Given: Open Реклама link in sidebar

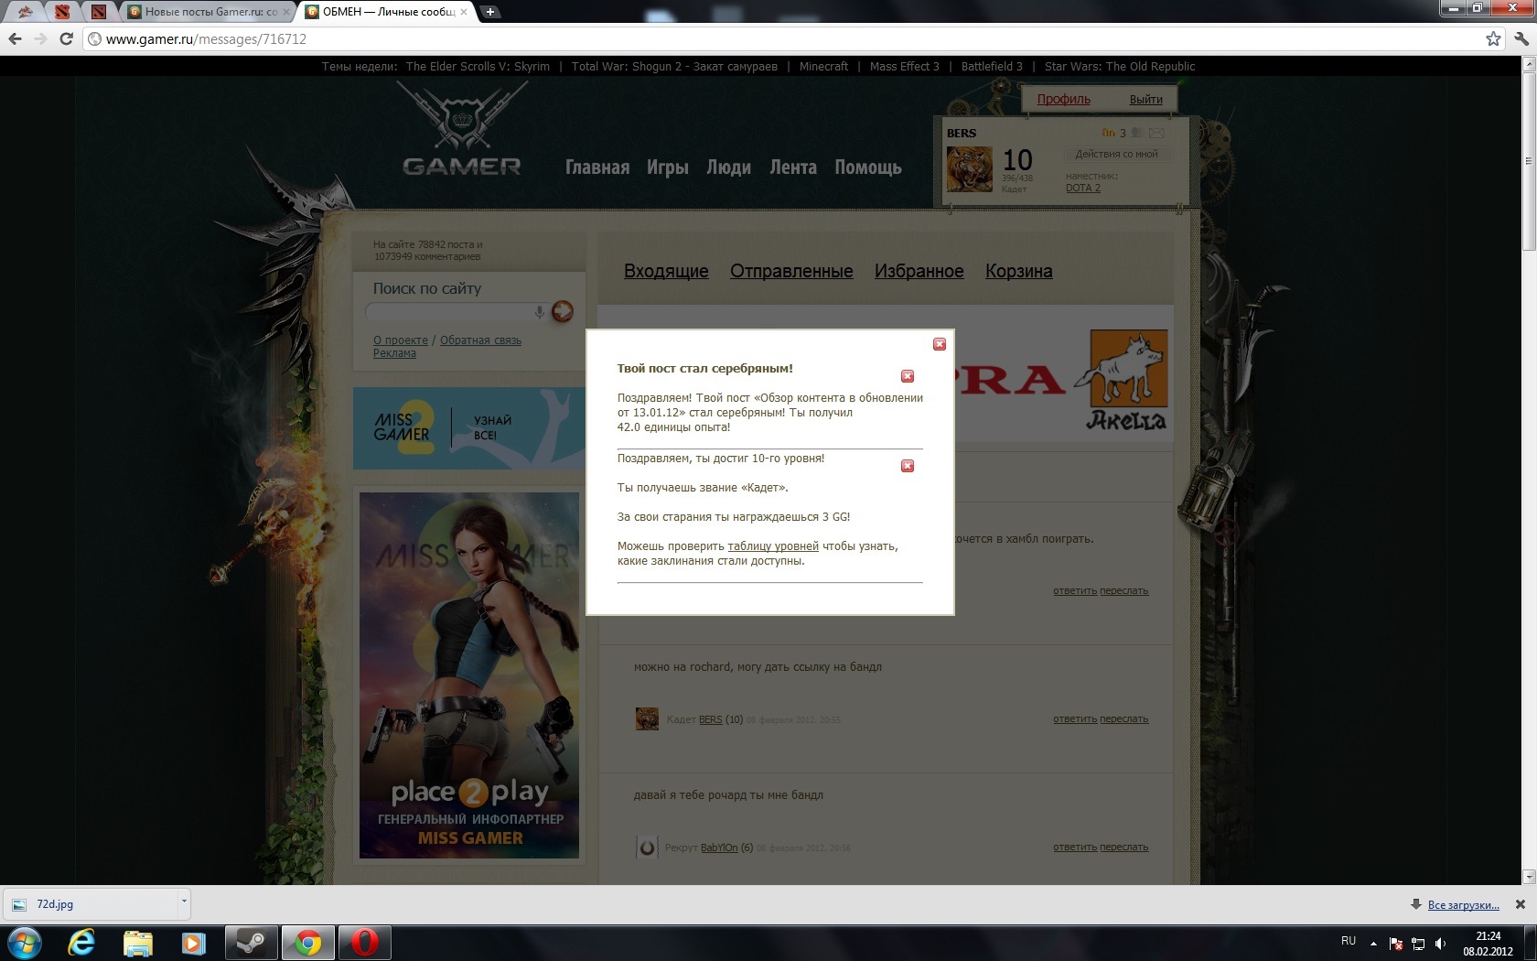Looking at the screenshot, I should click(394, 353).
